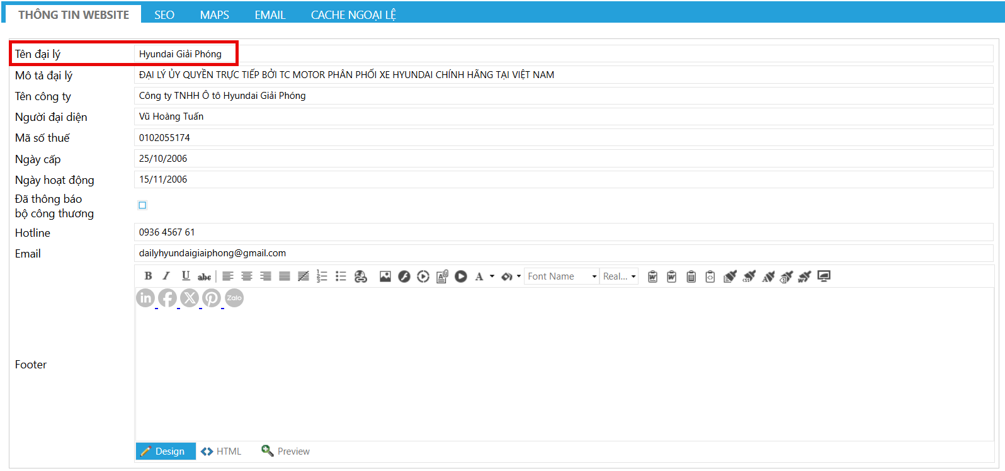Open the foreground color dropdown arrow
This screenshot has width=1005, height=471.
point(492,276)
